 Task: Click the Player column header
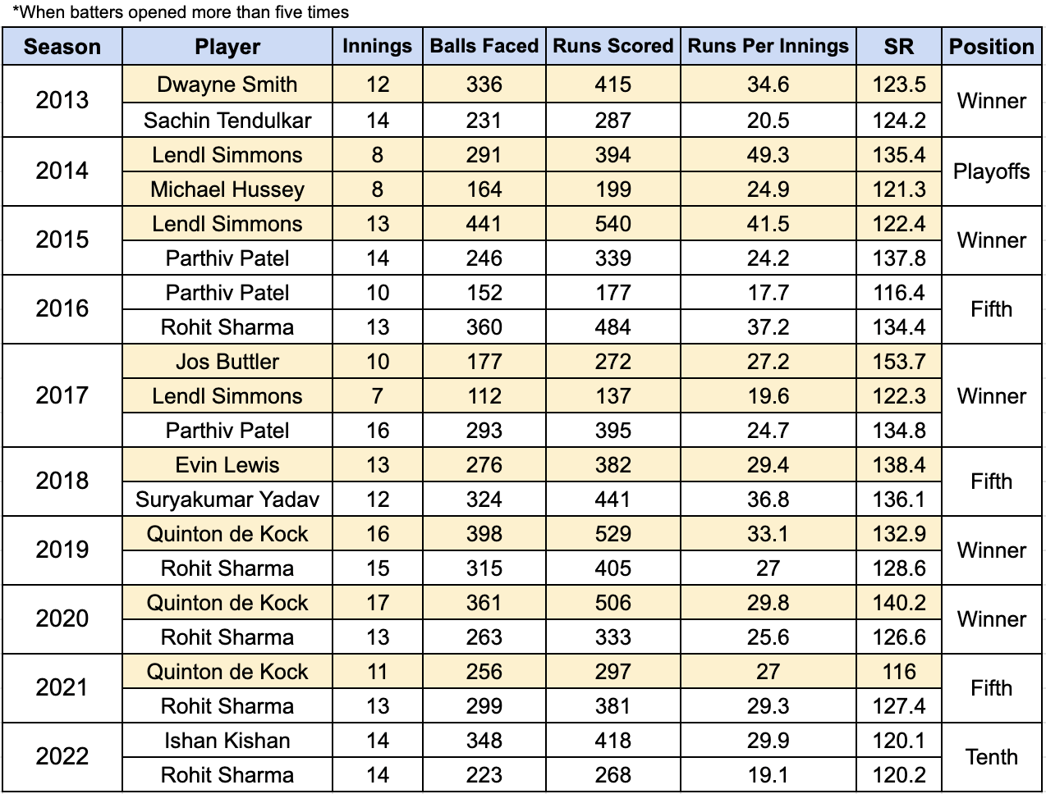(x=227, y=47)
